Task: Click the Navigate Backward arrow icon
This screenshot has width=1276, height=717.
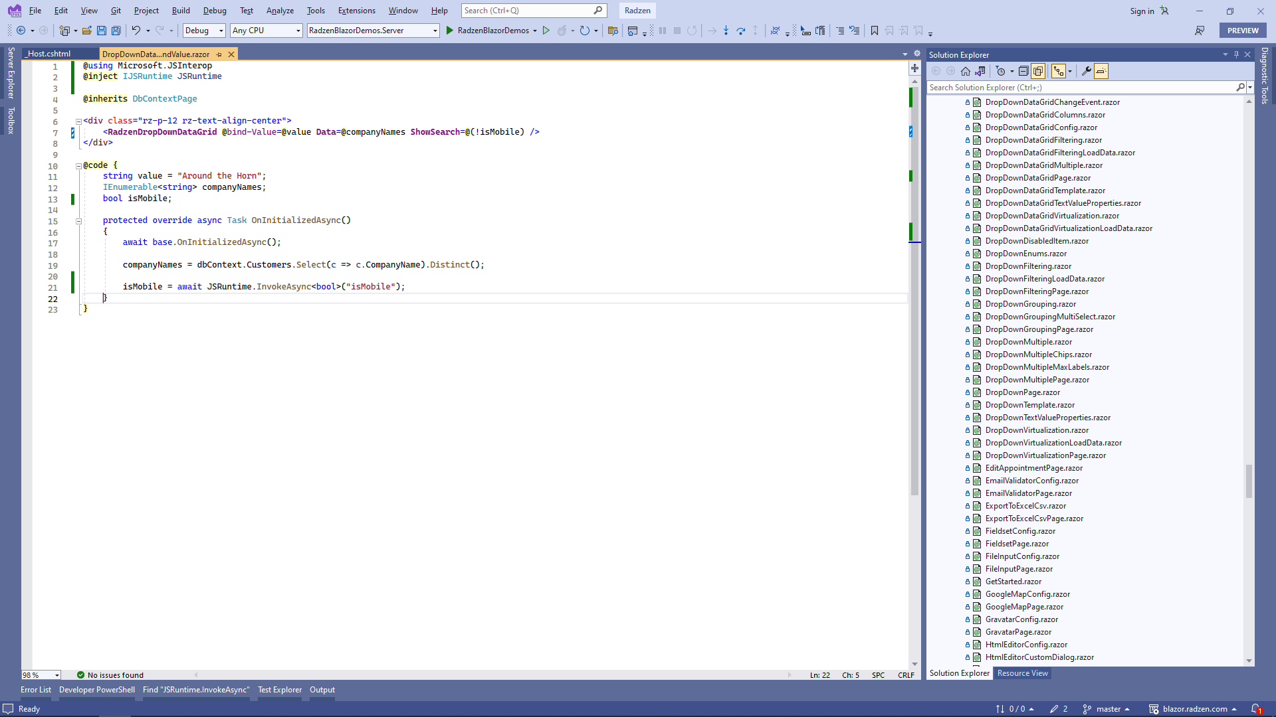Action: 21,31
